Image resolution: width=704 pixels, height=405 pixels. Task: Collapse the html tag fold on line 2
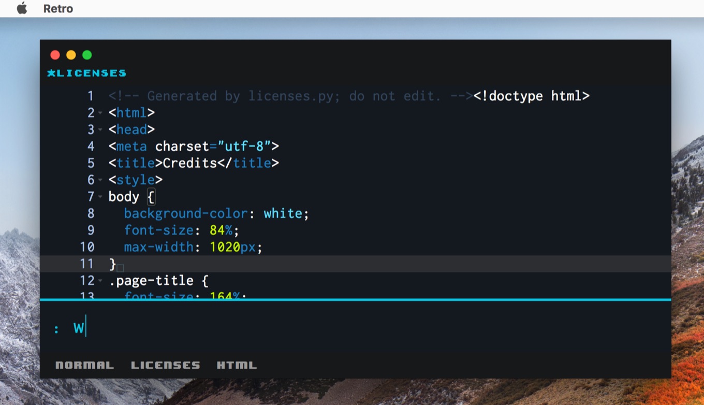click(100, 113)
